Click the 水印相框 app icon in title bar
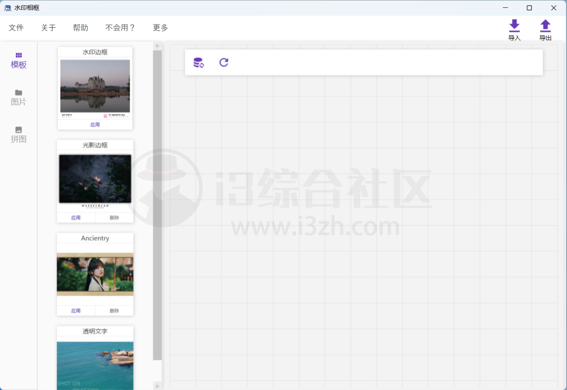 click(7, 7)
